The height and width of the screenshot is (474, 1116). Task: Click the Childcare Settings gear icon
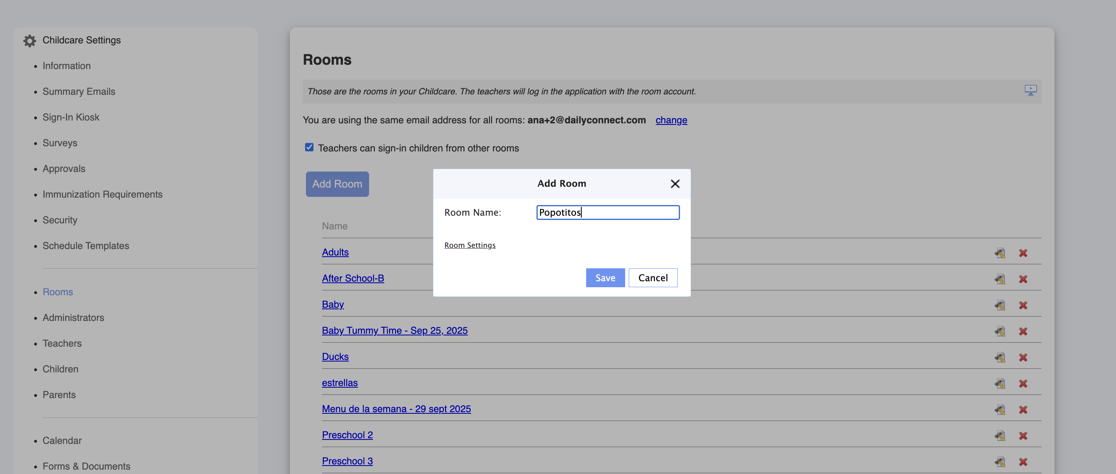[29, 41]
